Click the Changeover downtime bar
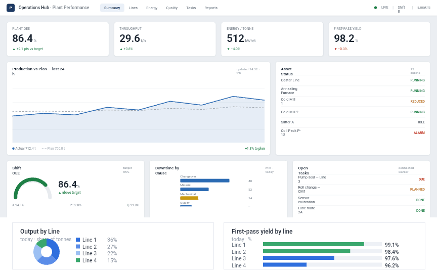437x273 pixels. click(x=205, y=181)
